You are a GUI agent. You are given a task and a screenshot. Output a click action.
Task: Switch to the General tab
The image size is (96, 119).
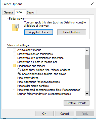coord(8,12)
